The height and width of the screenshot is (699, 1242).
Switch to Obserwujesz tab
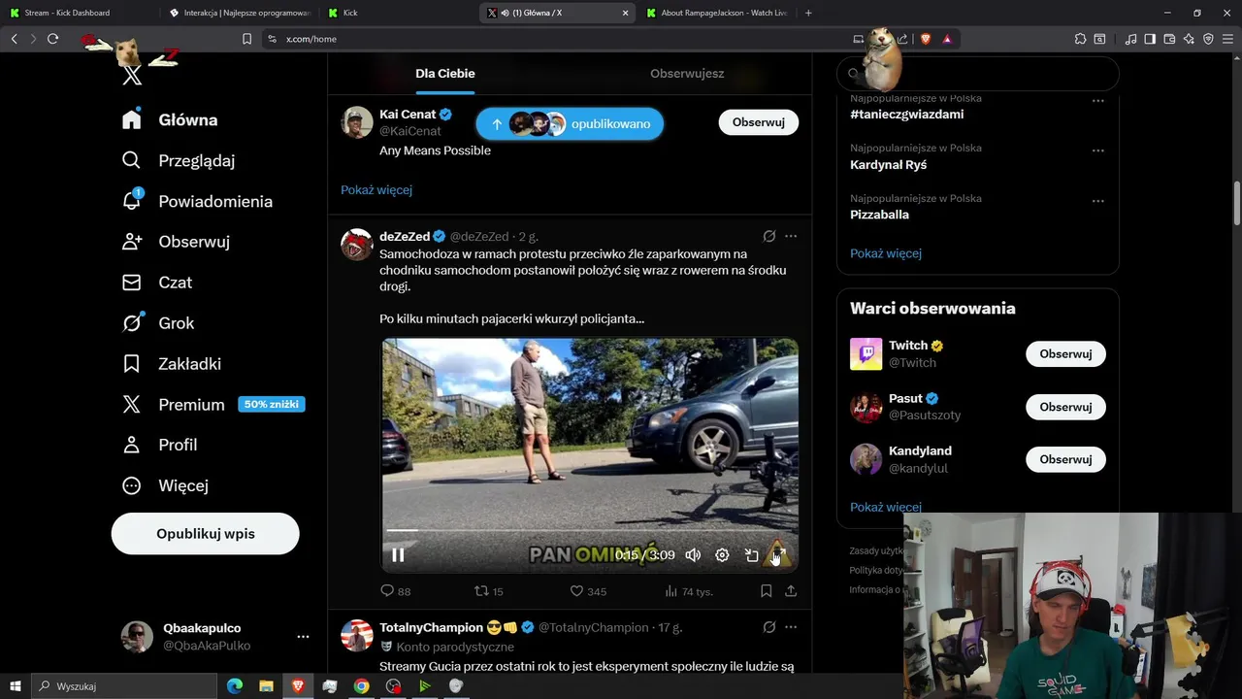[687, 74]
